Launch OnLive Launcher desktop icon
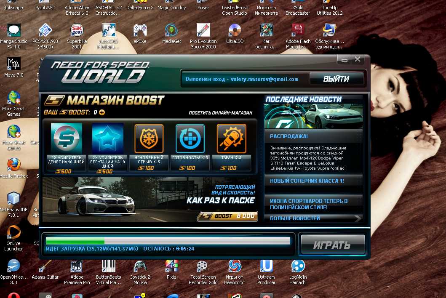Viewport: 446px width, 298px height. click(13, 238)
